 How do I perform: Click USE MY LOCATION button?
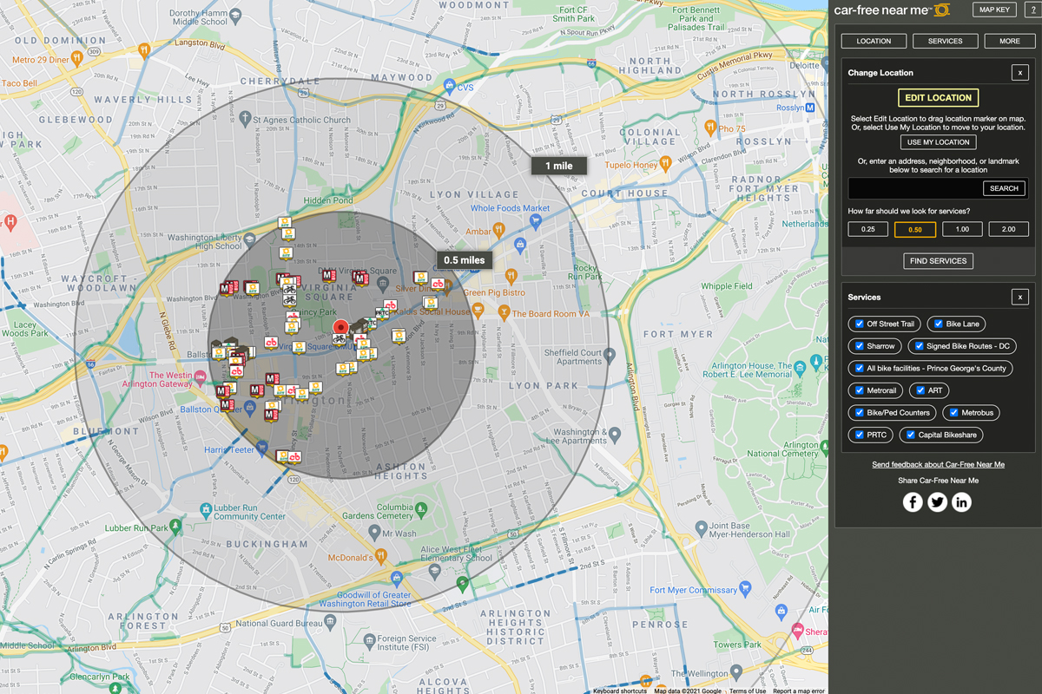pos(938,142)
